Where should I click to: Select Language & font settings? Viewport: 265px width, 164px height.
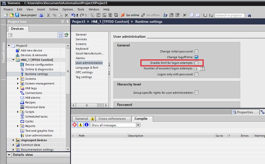tap(87, 67)
